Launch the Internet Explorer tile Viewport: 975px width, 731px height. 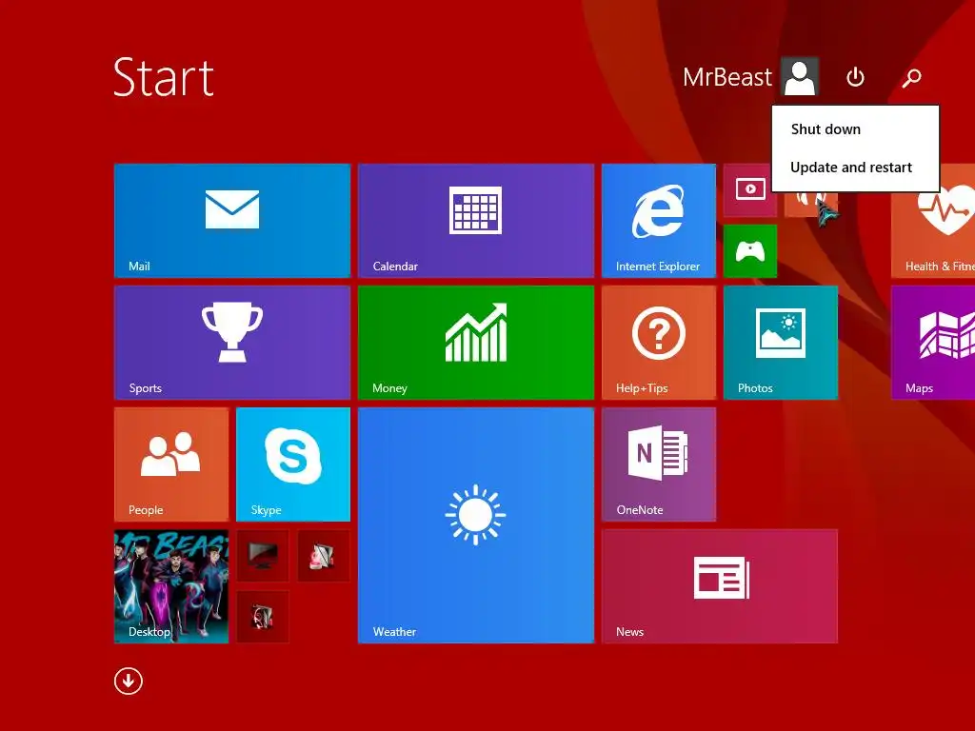pos(659,221)
